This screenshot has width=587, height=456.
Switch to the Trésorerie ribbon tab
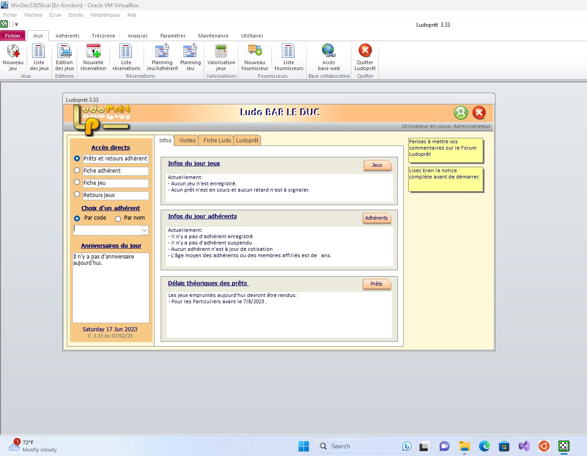[103, 36]
